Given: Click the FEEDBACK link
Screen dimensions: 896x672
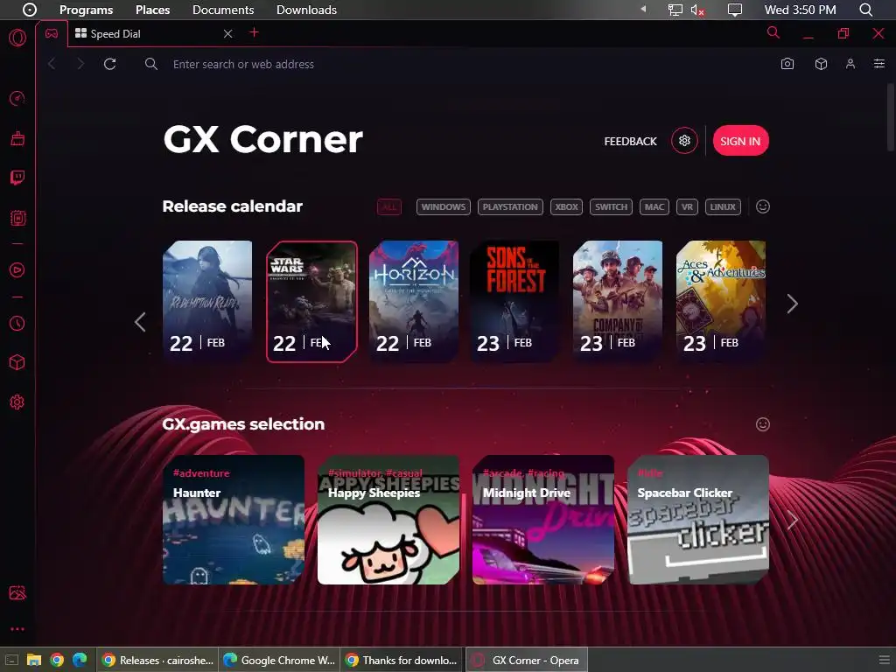Looking at the screenshot, I should [x=630, y=141].
